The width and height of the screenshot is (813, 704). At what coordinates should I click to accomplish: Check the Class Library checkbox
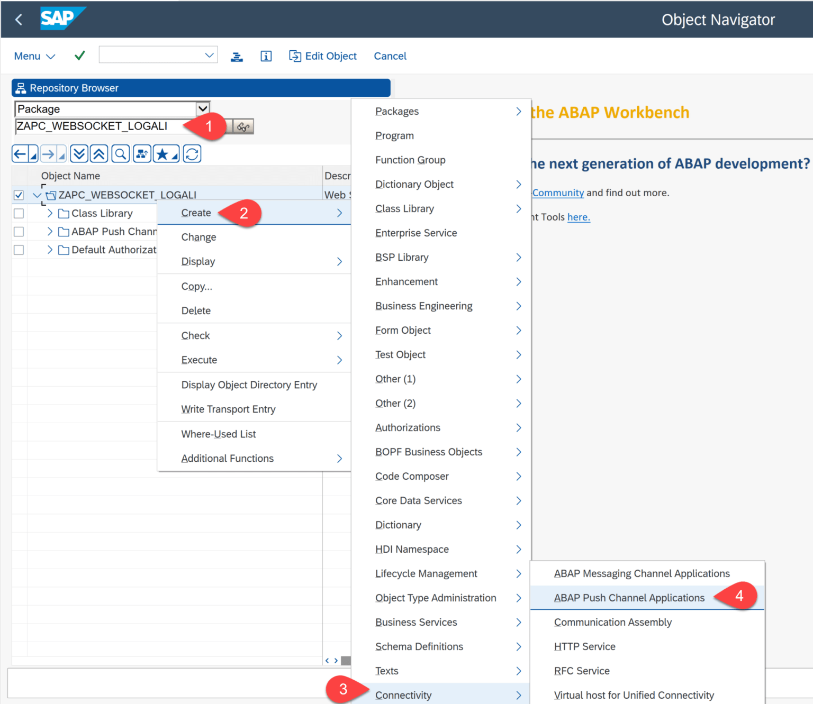(x=19, y=213)
